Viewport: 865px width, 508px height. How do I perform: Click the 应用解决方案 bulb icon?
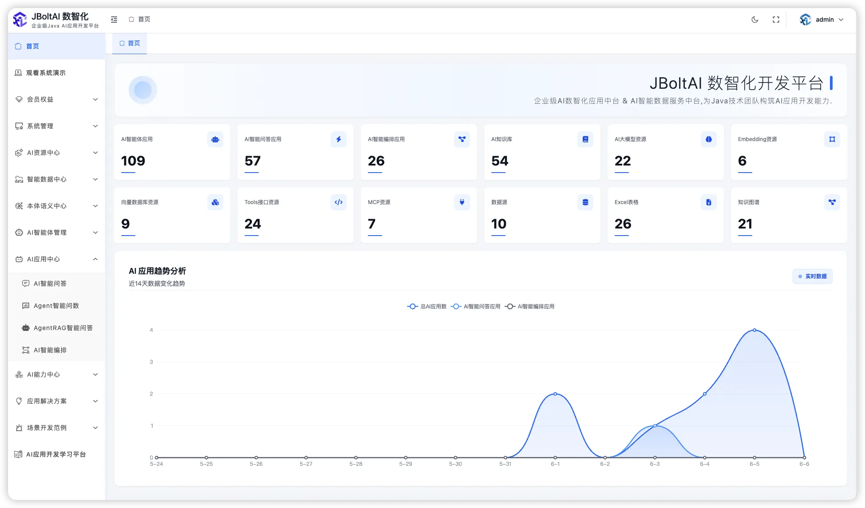point(19,401)
